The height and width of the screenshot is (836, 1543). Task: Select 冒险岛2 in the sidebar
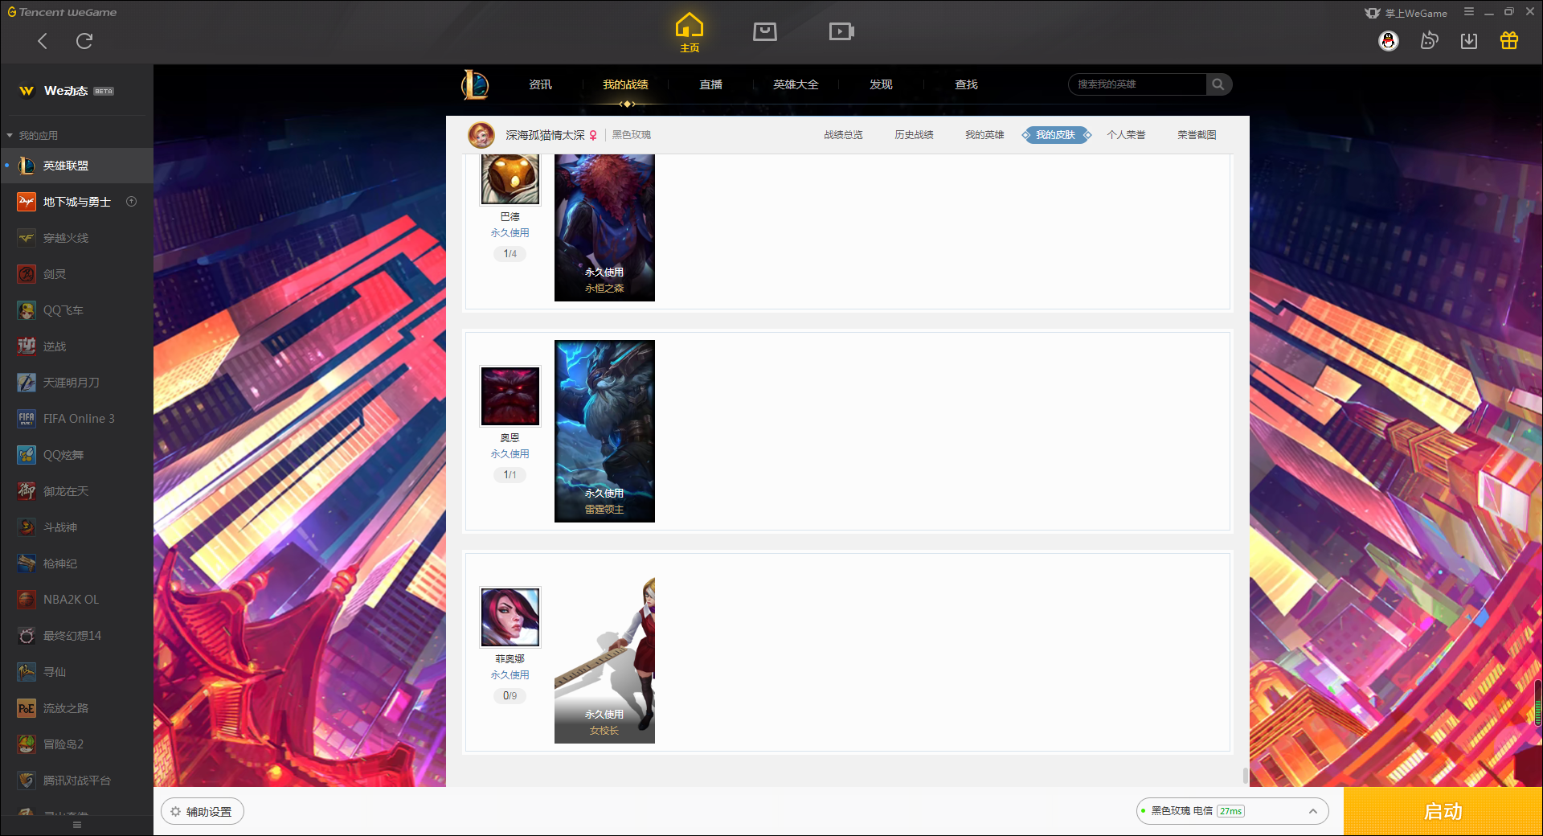[76, 744]
